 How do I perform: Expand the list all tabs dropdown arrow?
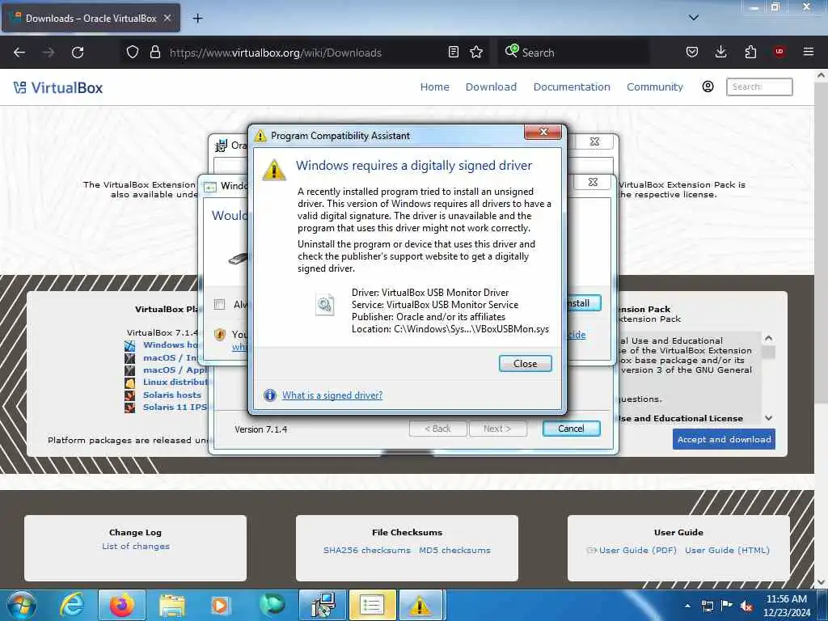693,18
